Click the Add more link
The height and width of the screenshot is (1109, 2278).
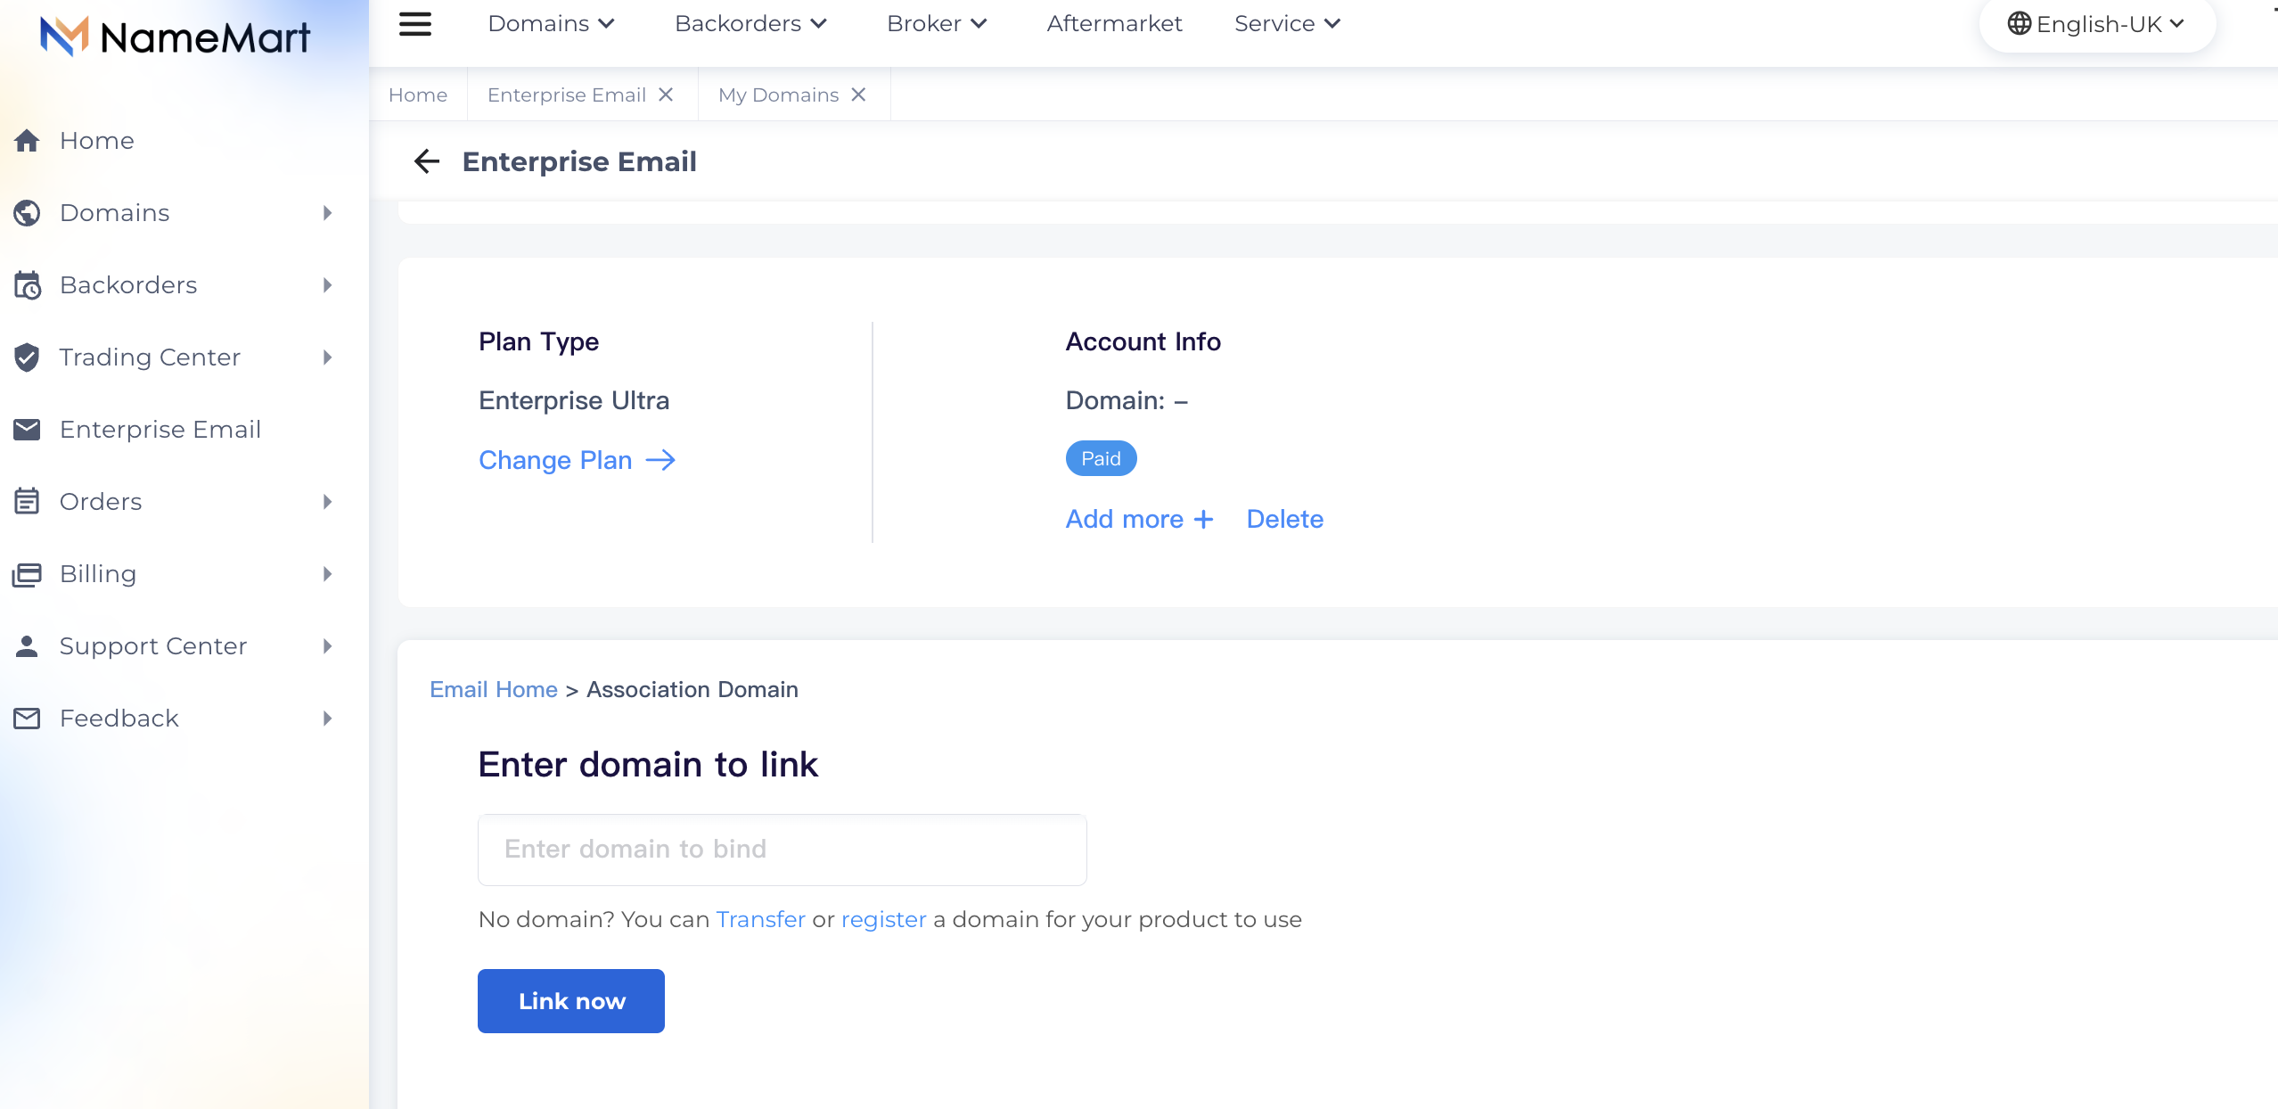[1139, 519]
